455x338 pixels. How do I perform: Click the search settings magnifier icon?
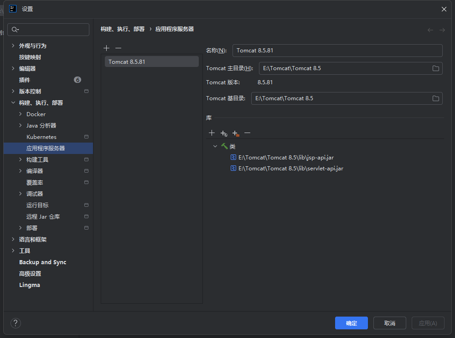(15, 30)
